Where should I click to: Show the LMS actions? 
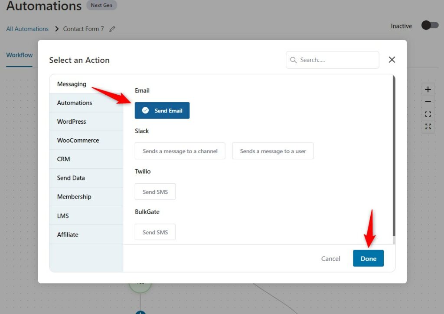pyautogui.click(x=86, y=216)
